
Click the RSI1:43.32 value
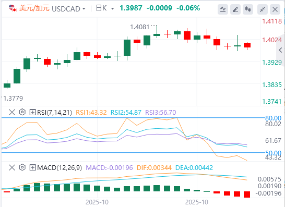click(91, 113)
